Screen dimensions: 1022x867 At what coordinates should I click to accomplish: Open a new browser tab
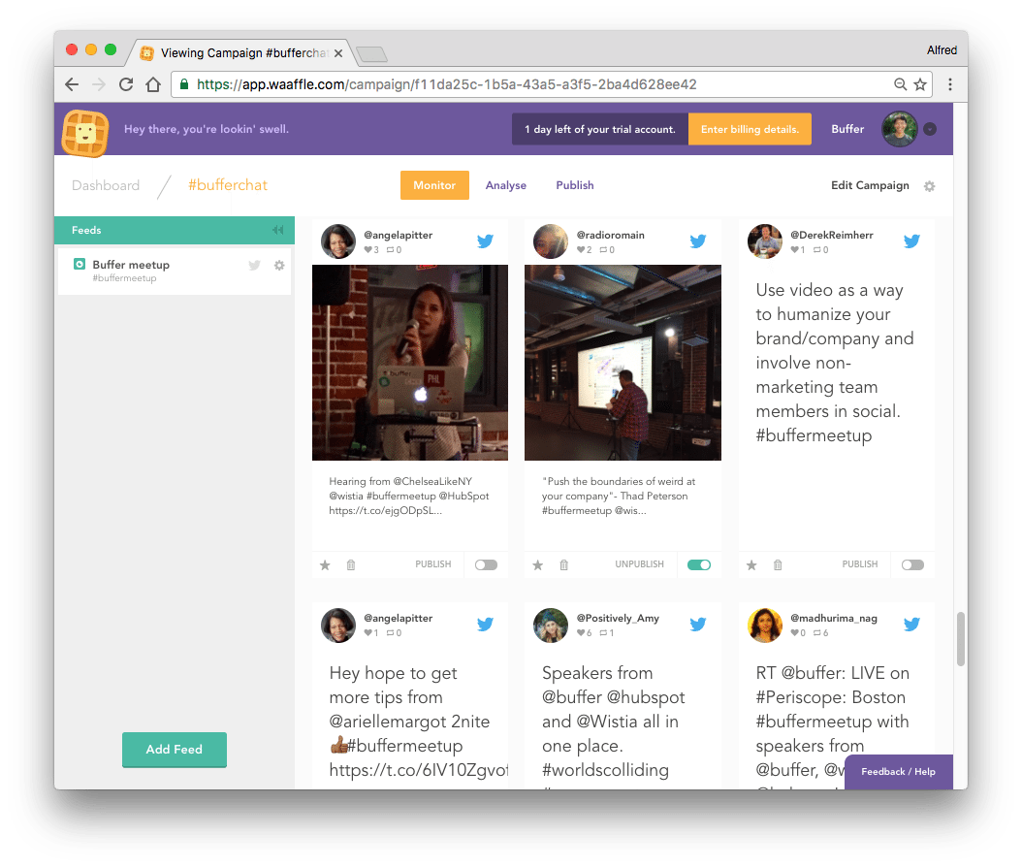click(372, 54)
